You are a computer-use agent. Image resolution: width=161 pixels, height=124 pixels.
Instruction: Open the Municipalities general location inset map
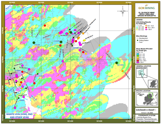point(142,72)
